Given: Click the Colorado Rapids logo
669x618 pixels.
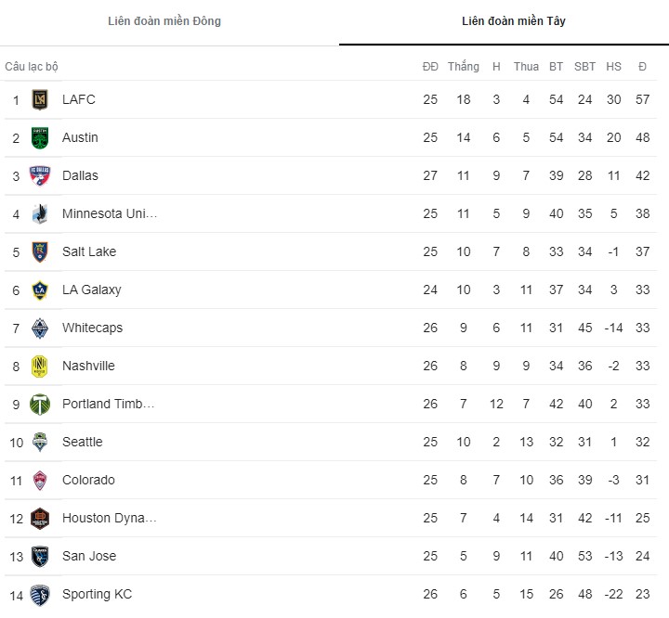Looking at the screenshot, I should 40,481.
